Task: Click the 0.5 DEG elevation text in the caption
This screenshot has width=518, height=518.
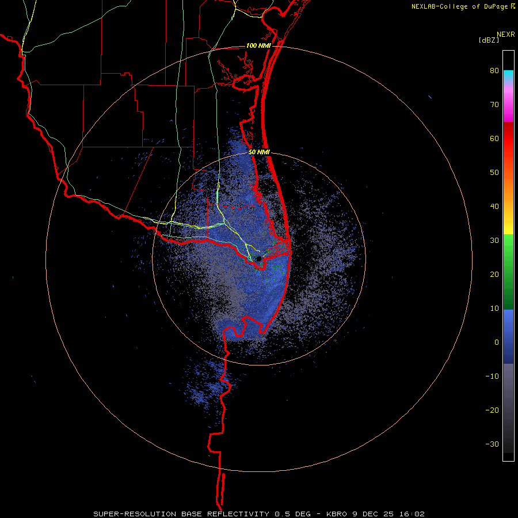Action: pos(293,514)
